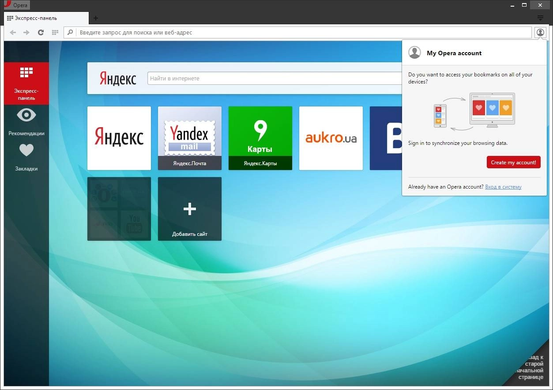This screenshot has height=390, width=553.
Task: Click 'Already have an Opera account?' text
Action: (x=446, y=187)
